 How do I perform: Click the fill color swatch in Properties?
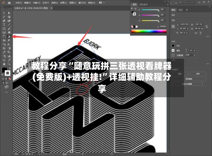tap(173, 46)
